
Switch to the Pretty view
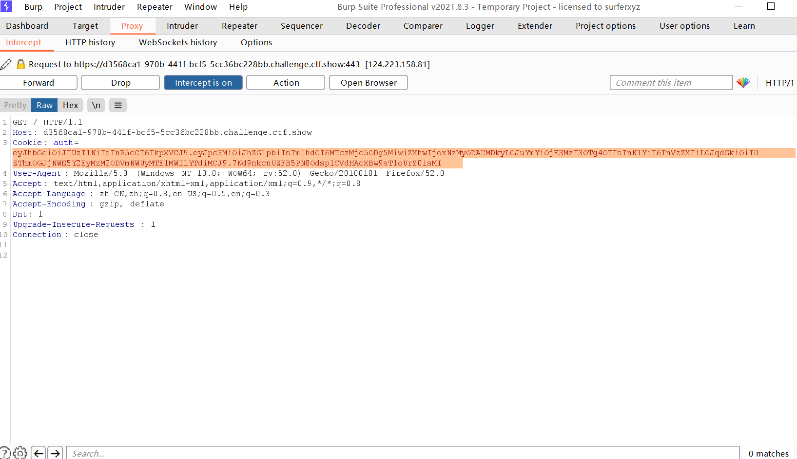(15, 105)
